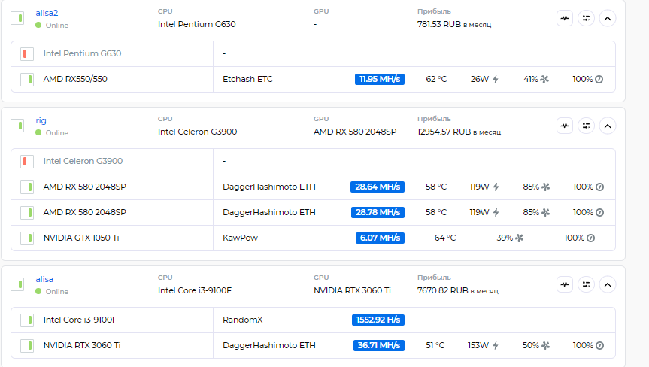This screenshot has width=649, height=367.
Task: Click the 1552.92 H/s RandomX hashrate badge
Action: 378,320
